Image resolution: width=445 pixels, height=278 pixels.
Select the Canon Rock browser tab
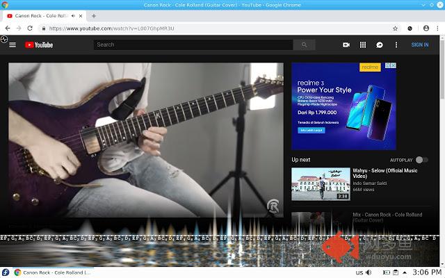(44, 16)
